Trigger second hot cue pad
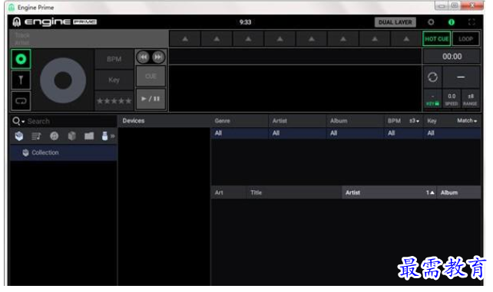Viewport: 493px width, 292px height. coord(217,39)
